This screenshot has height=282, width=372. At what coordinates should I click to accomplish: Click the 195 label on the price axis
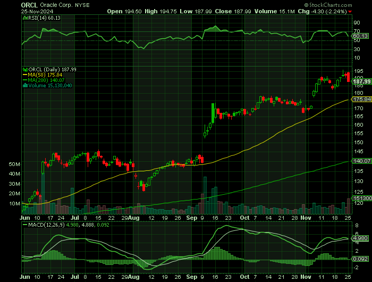(359, 71)
